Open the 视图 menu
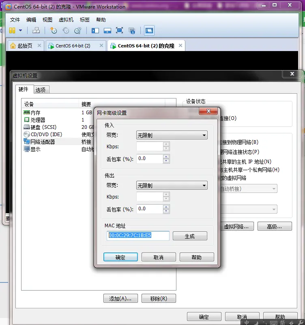The height and width of the screenshot is (325, 305). coord(47,20)
